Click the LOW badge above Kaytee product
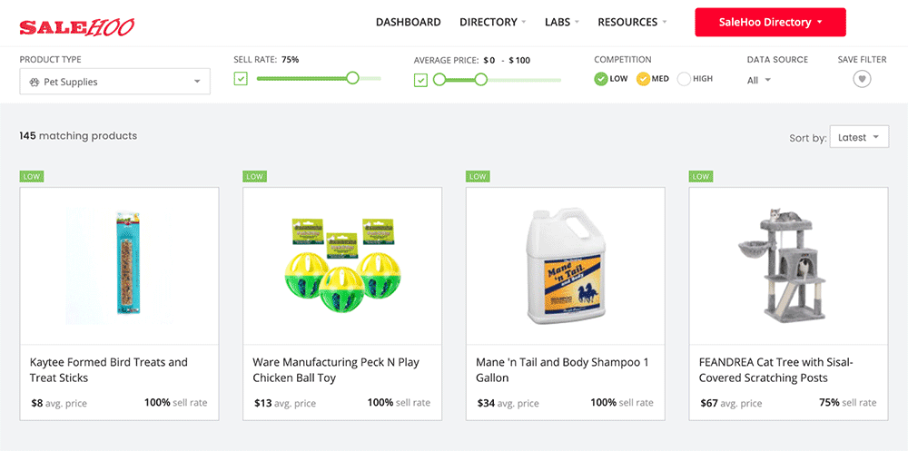This screenshot has width=908, height=451. coord(31,176)
